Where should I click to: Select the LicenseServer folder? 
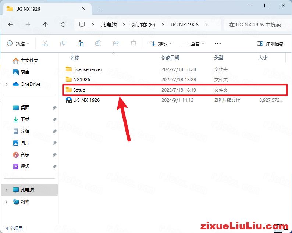(x=88, y=69)
